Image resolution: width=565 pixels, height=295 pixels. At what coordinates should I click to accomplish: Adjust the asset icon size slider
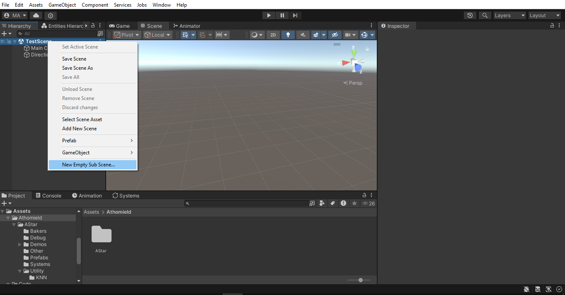click(x=361, y=280)
